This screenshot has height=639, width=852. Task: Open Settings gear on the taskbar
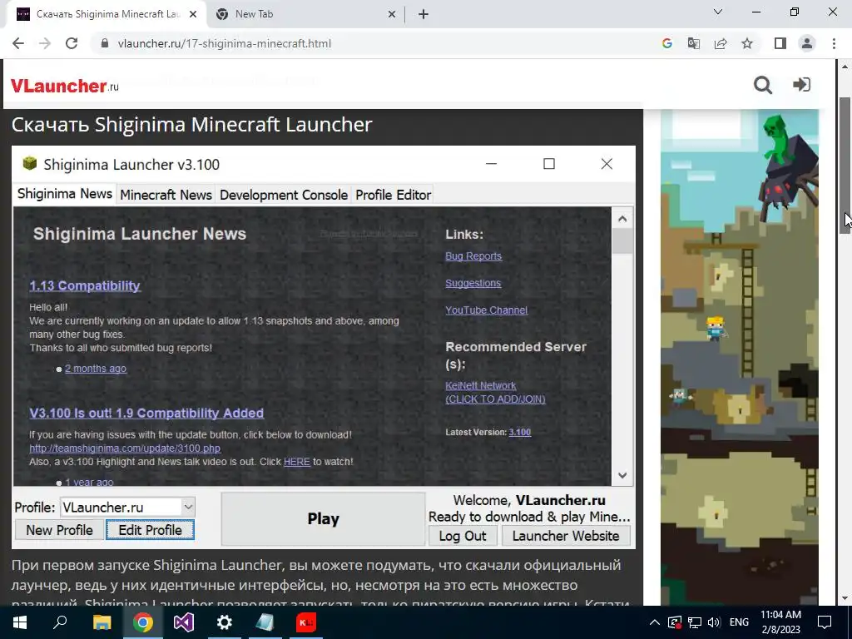pos(225,622)
